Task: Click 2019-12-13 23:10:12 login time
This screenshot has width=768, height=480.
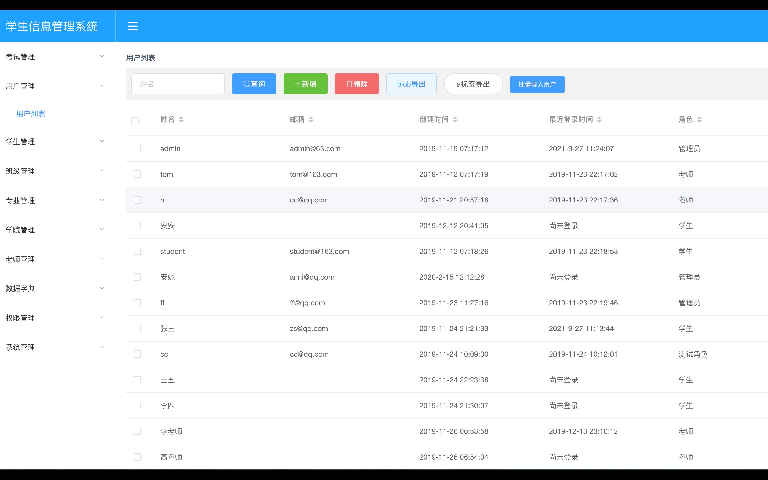Action: 583,431
